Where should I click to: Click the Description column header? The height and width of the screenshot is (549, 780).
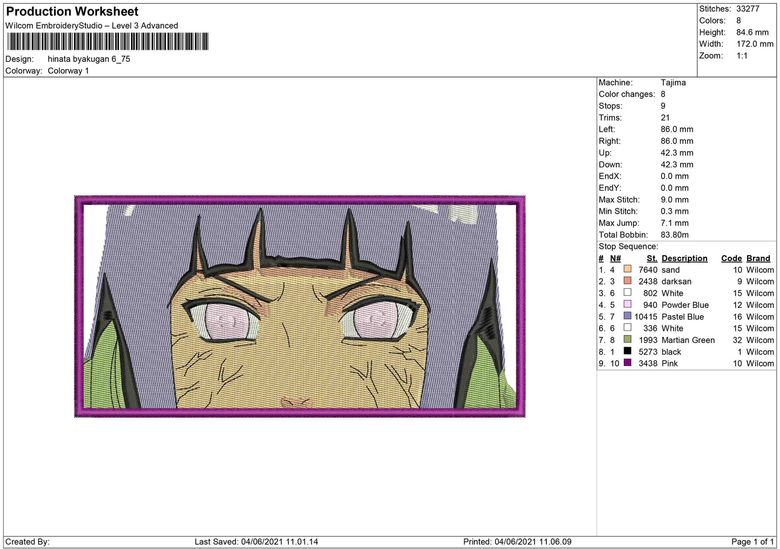[x=684, y=259]
